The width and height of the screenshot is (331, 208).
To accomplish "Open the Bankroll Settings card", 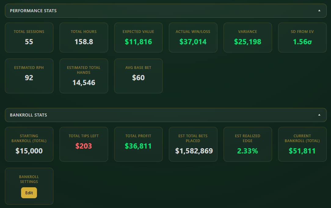I will point(29,186).
